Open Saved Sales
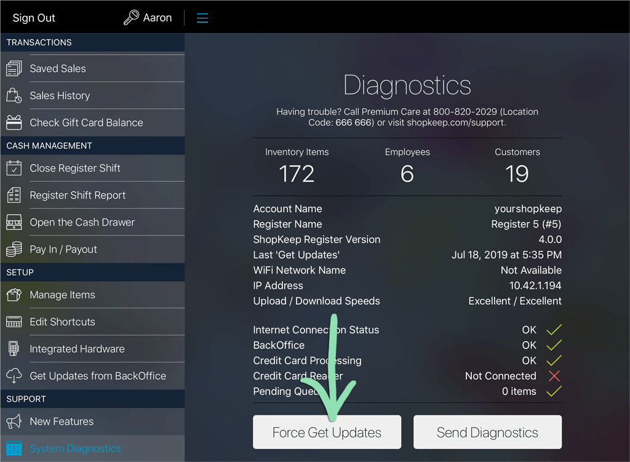Image resolution: width=630 pixels, height=462 pixels. tap(93, 69)
